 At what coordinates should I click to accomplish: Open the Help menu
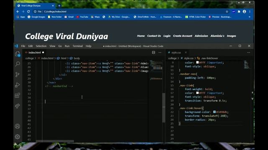point(88,46)
